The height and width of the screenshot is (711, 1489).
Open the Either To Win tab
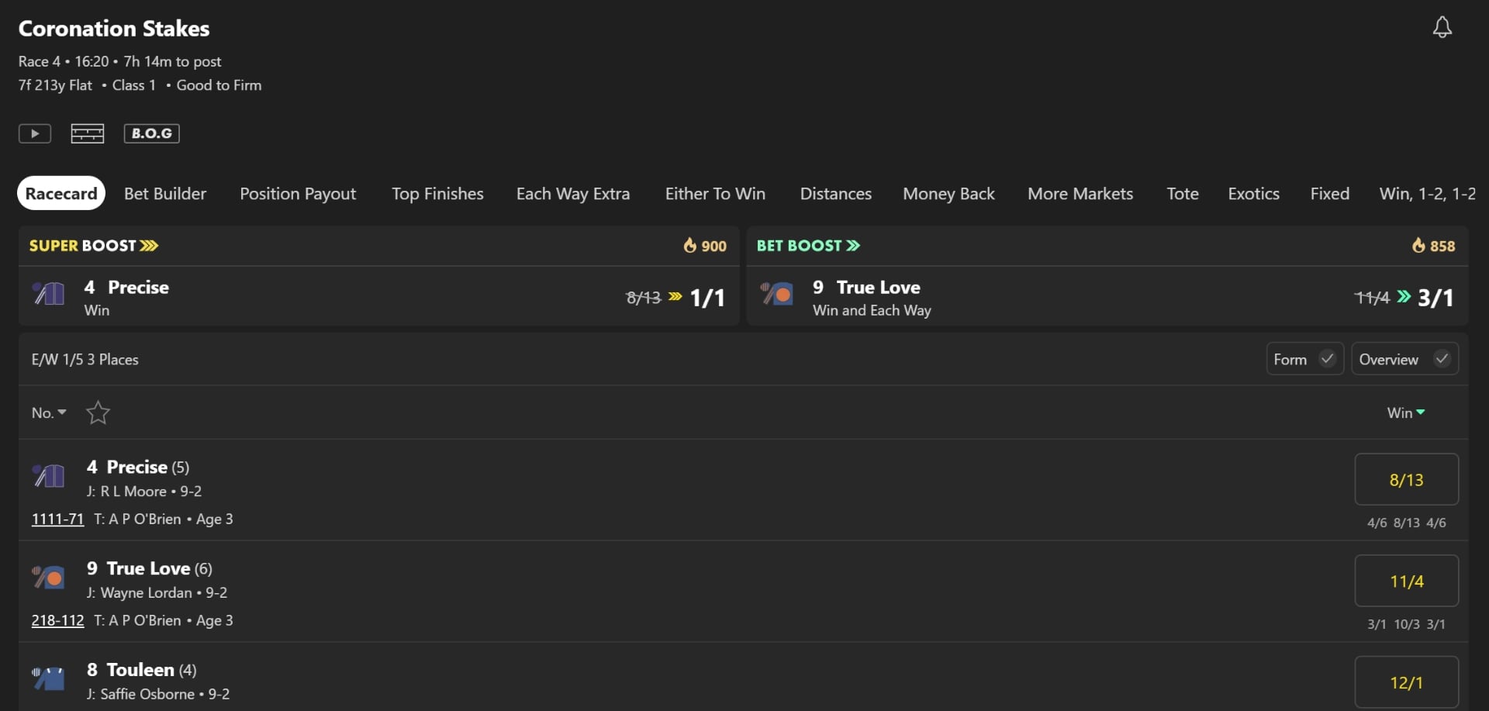(x=715, y=194)
